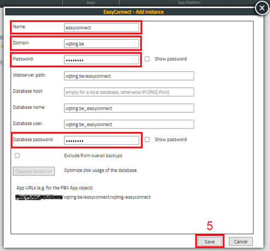Select the App URL xqting.be/easyconnect/xqting-easyconnect text
270x251 pixels.
point(107,197)
